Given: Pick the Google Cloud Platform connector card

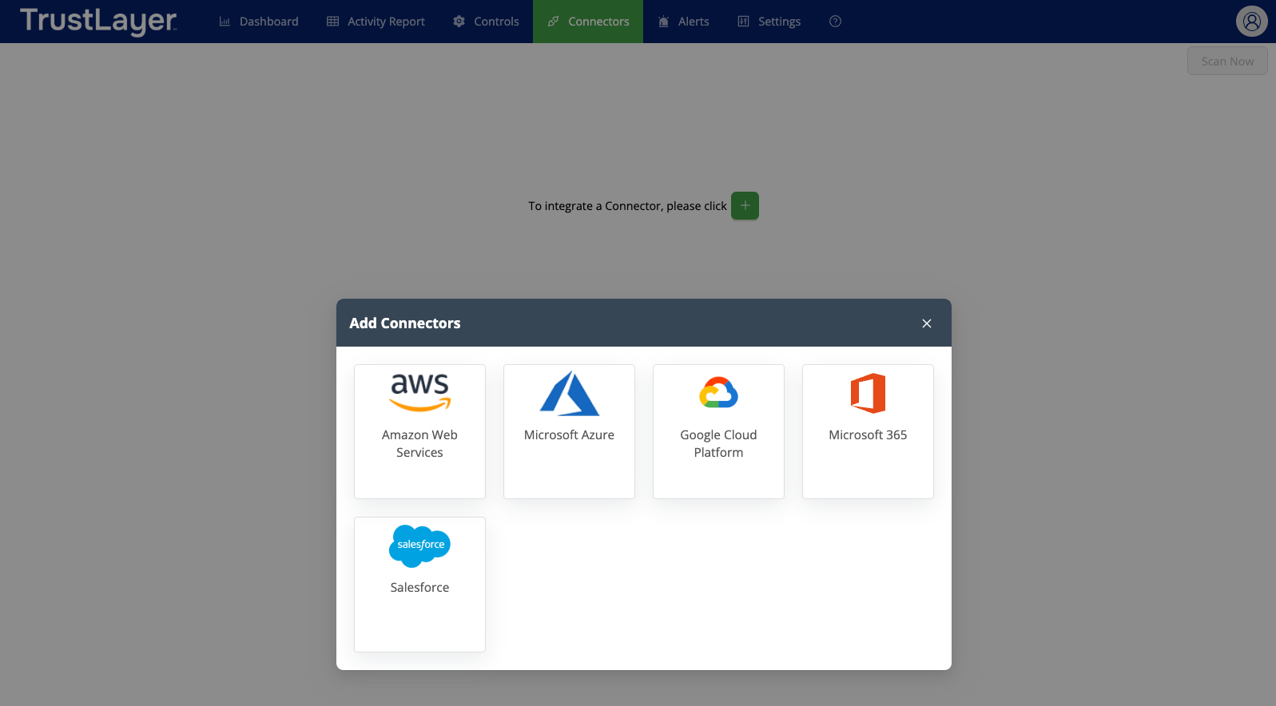Looking at the screenshot, I should point(718,431).
